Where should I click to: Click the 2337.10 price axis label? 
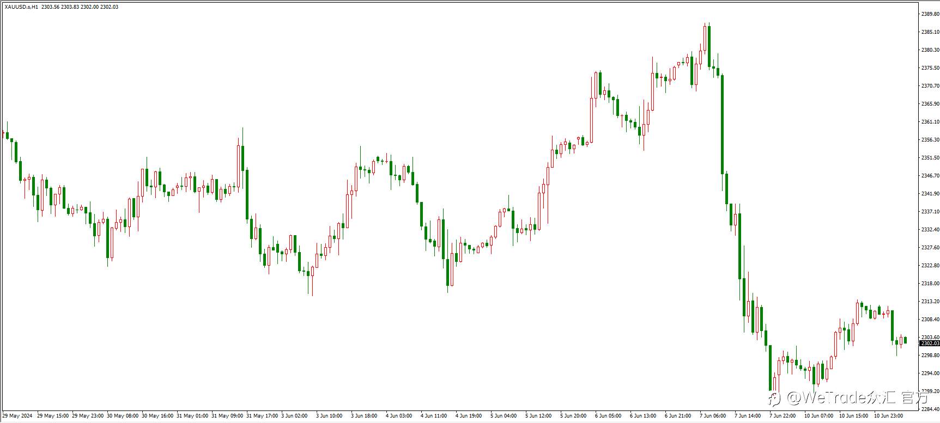coord(930,211)
